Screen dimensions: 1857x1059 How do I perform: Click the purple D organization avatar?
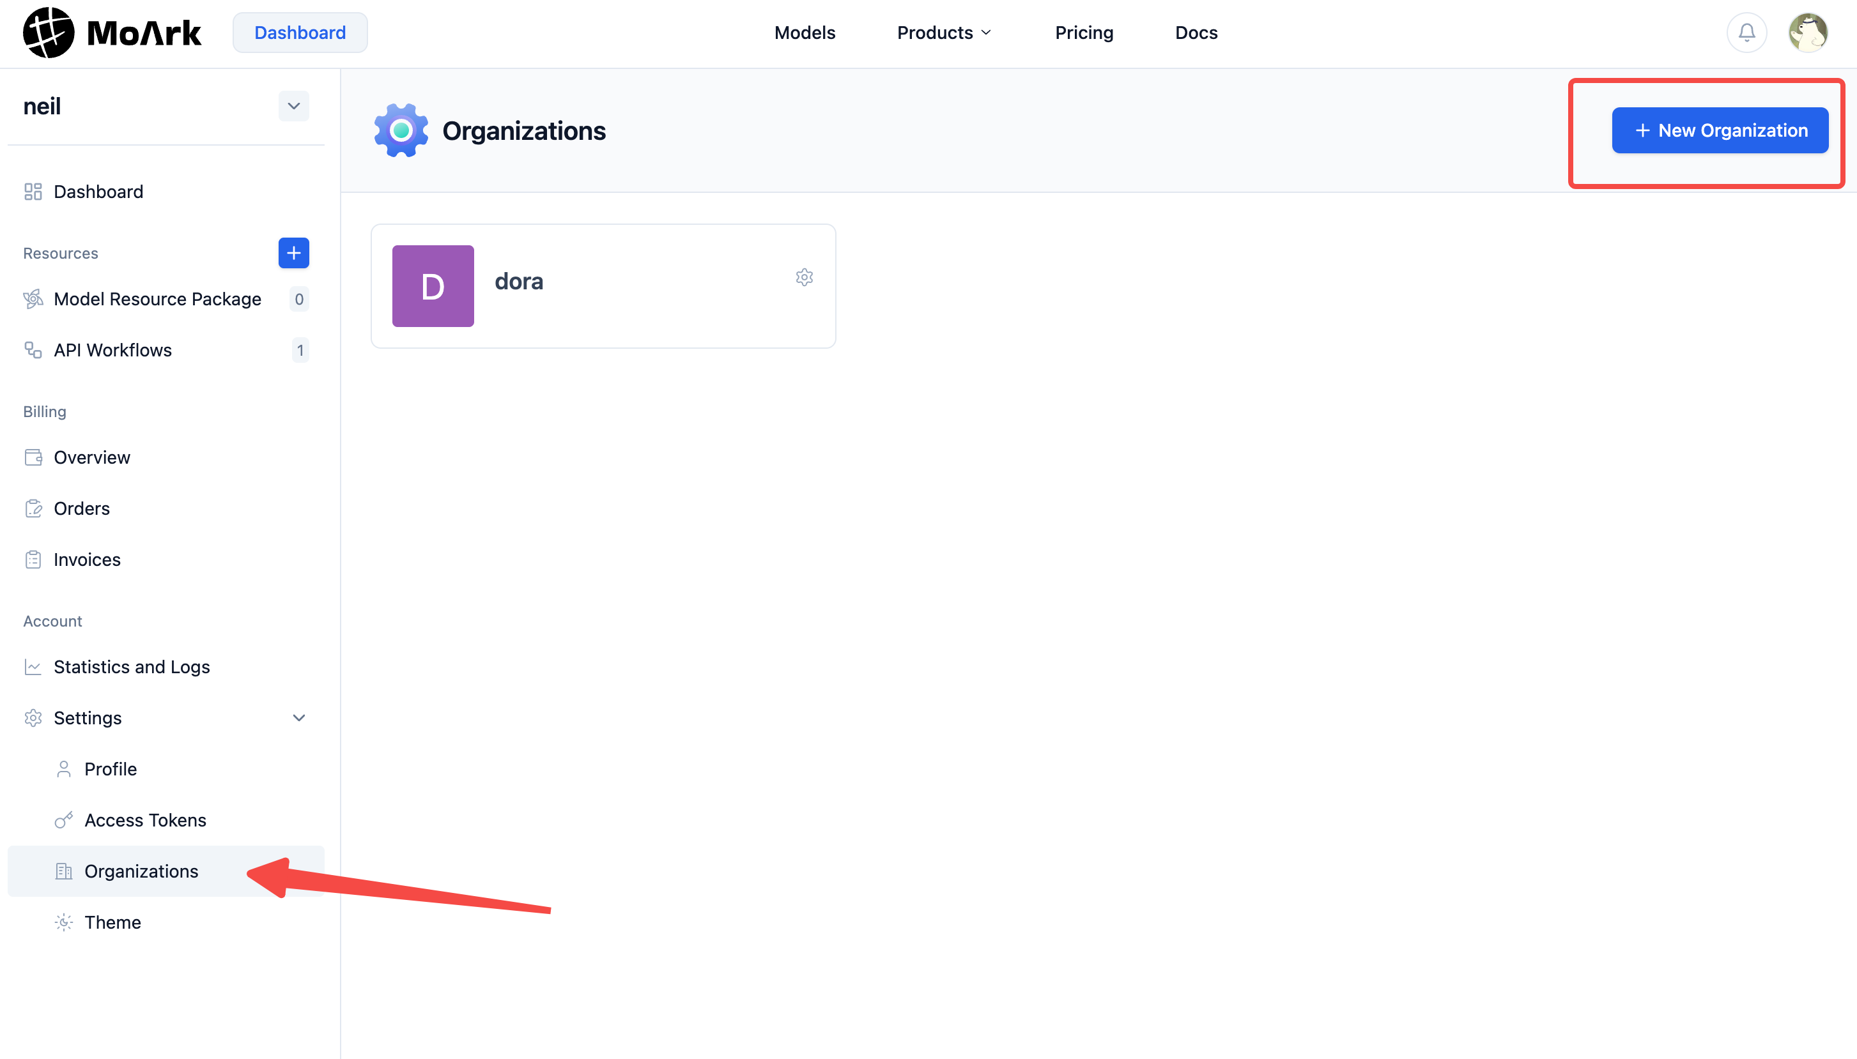(433, 286)
